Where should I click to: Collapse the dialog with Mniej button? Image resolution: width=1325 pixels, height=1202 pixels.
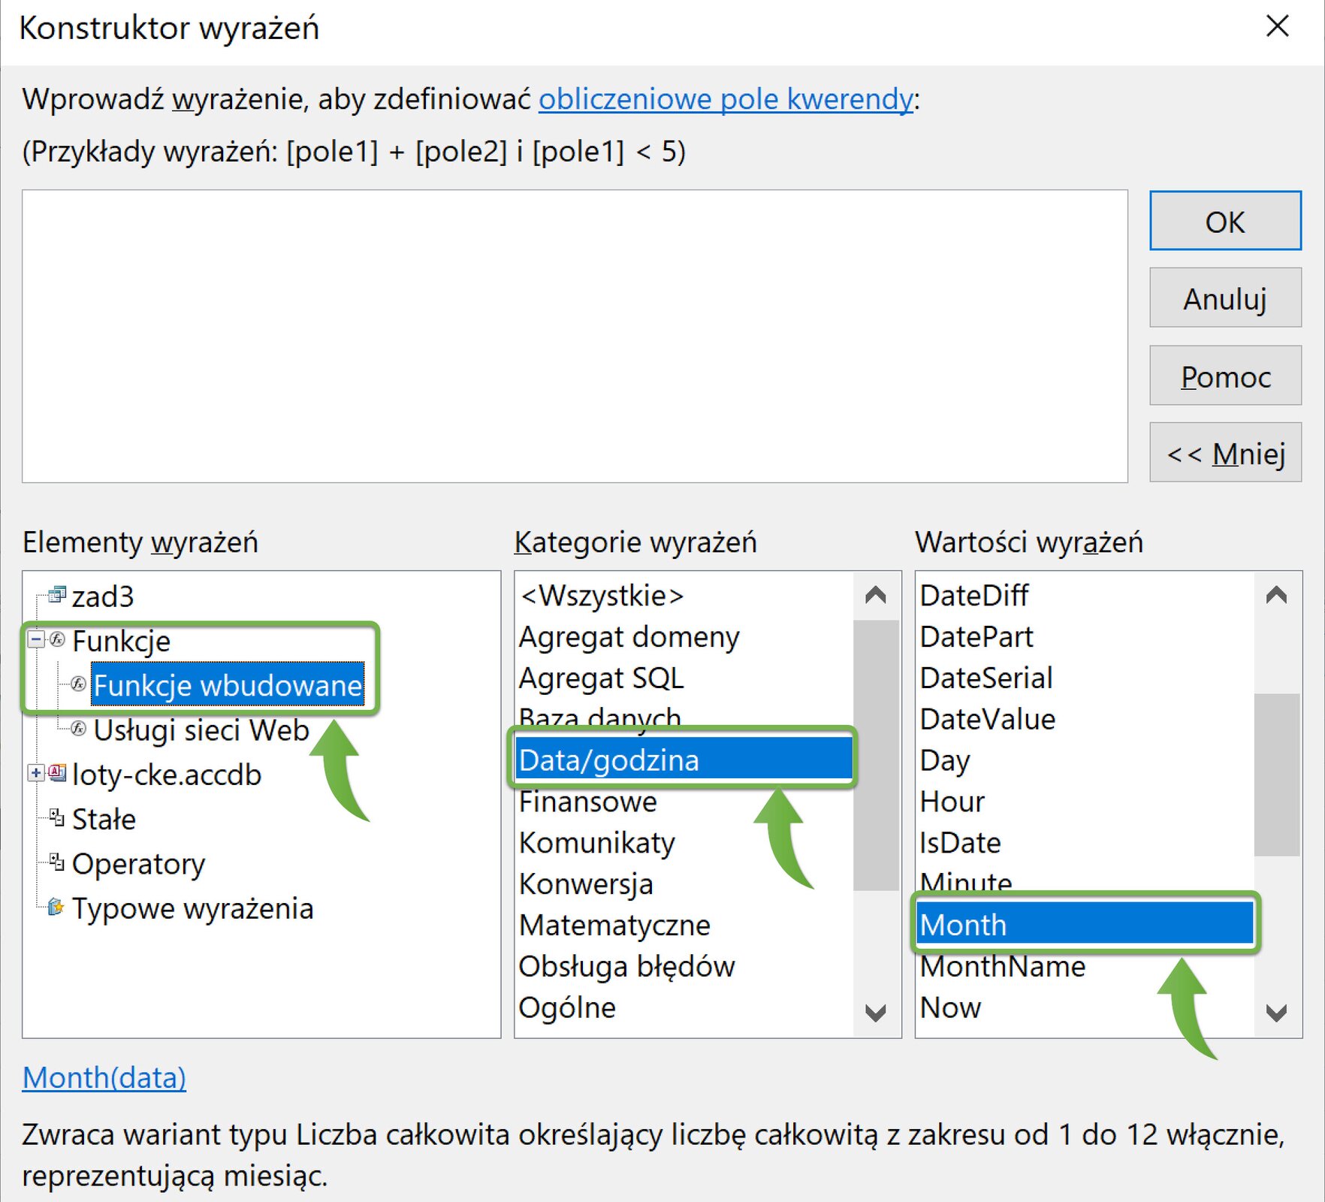tap(1224, 454)
